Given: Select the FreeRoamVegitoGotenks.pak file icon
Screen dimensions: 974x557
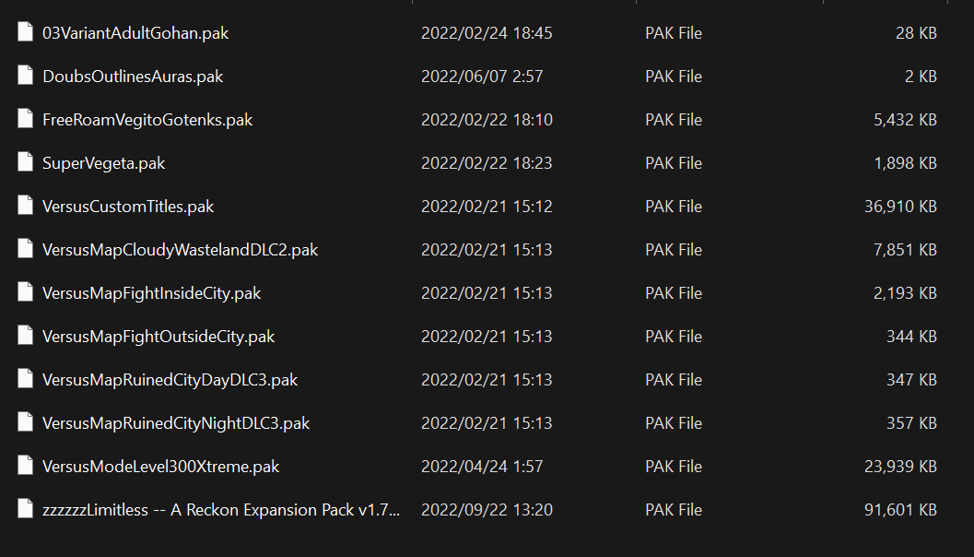Looking at the screenshot, I should (x=25, y=119).
